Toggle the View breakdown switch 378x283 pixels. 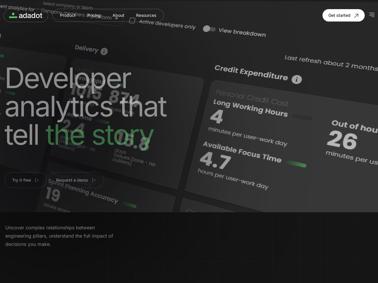[209, 29]
